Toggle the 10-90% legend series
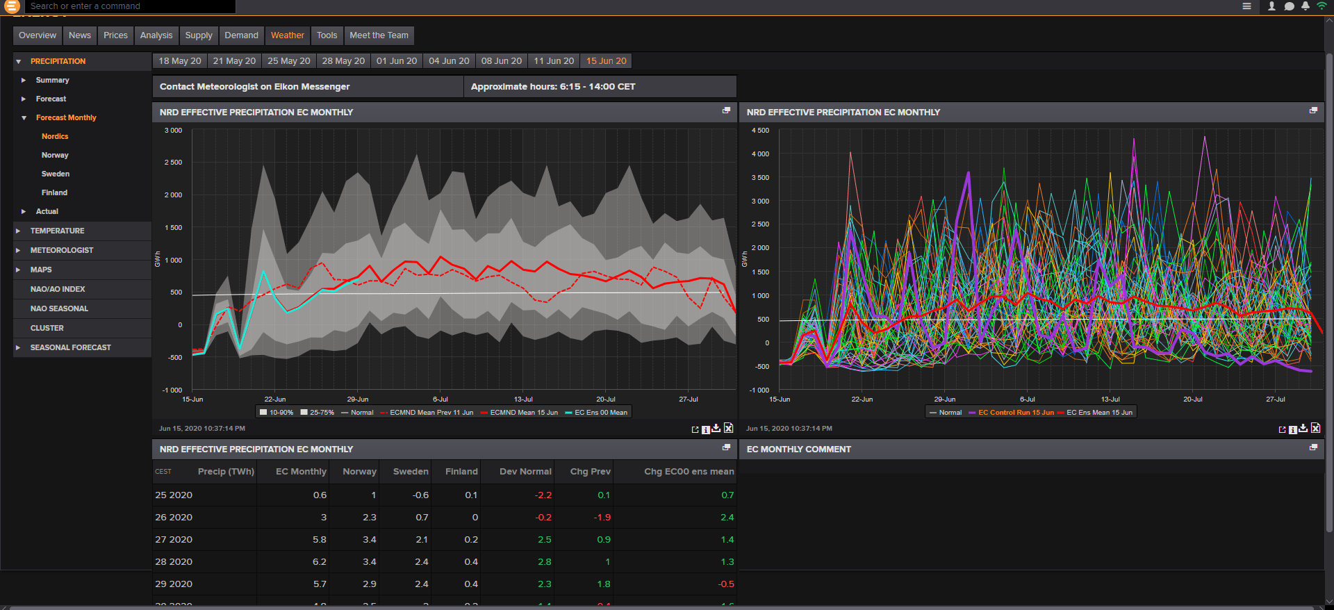 (277, 412)
